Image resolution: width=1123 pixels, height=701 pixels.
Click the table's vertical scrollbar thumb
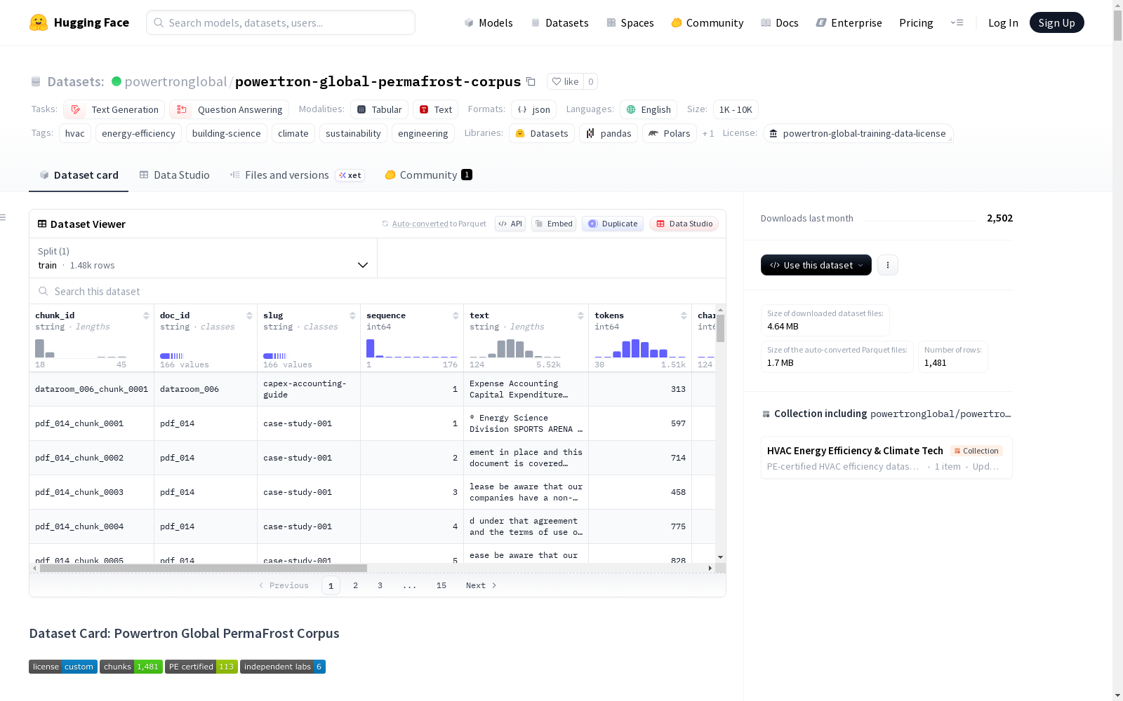(x=720, y=328)
